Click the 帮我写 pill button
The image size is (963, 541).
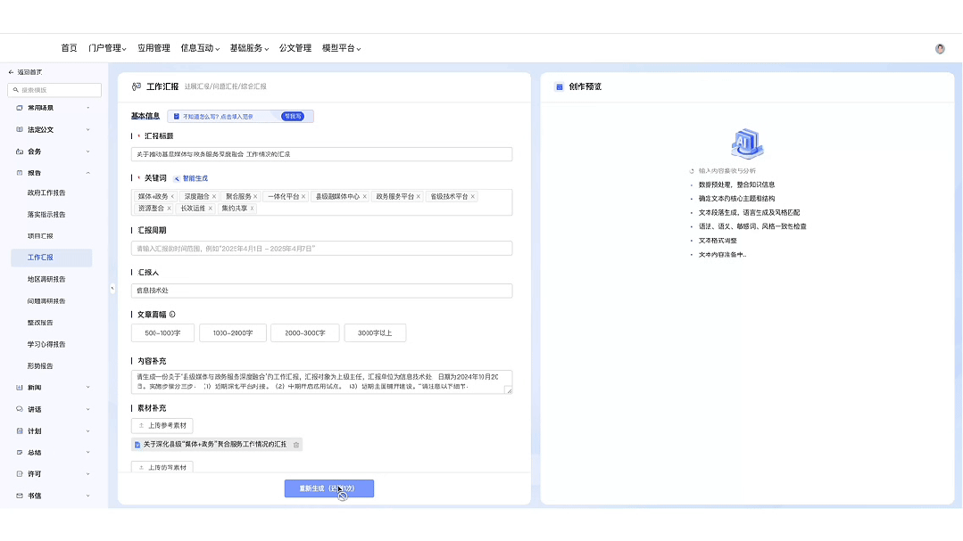click(x=293, y=116)
